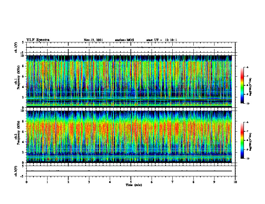Click the "Time (min)" axis label
Image resolution: width=265 pixels, height=204 pixels.
click(134, 185)
